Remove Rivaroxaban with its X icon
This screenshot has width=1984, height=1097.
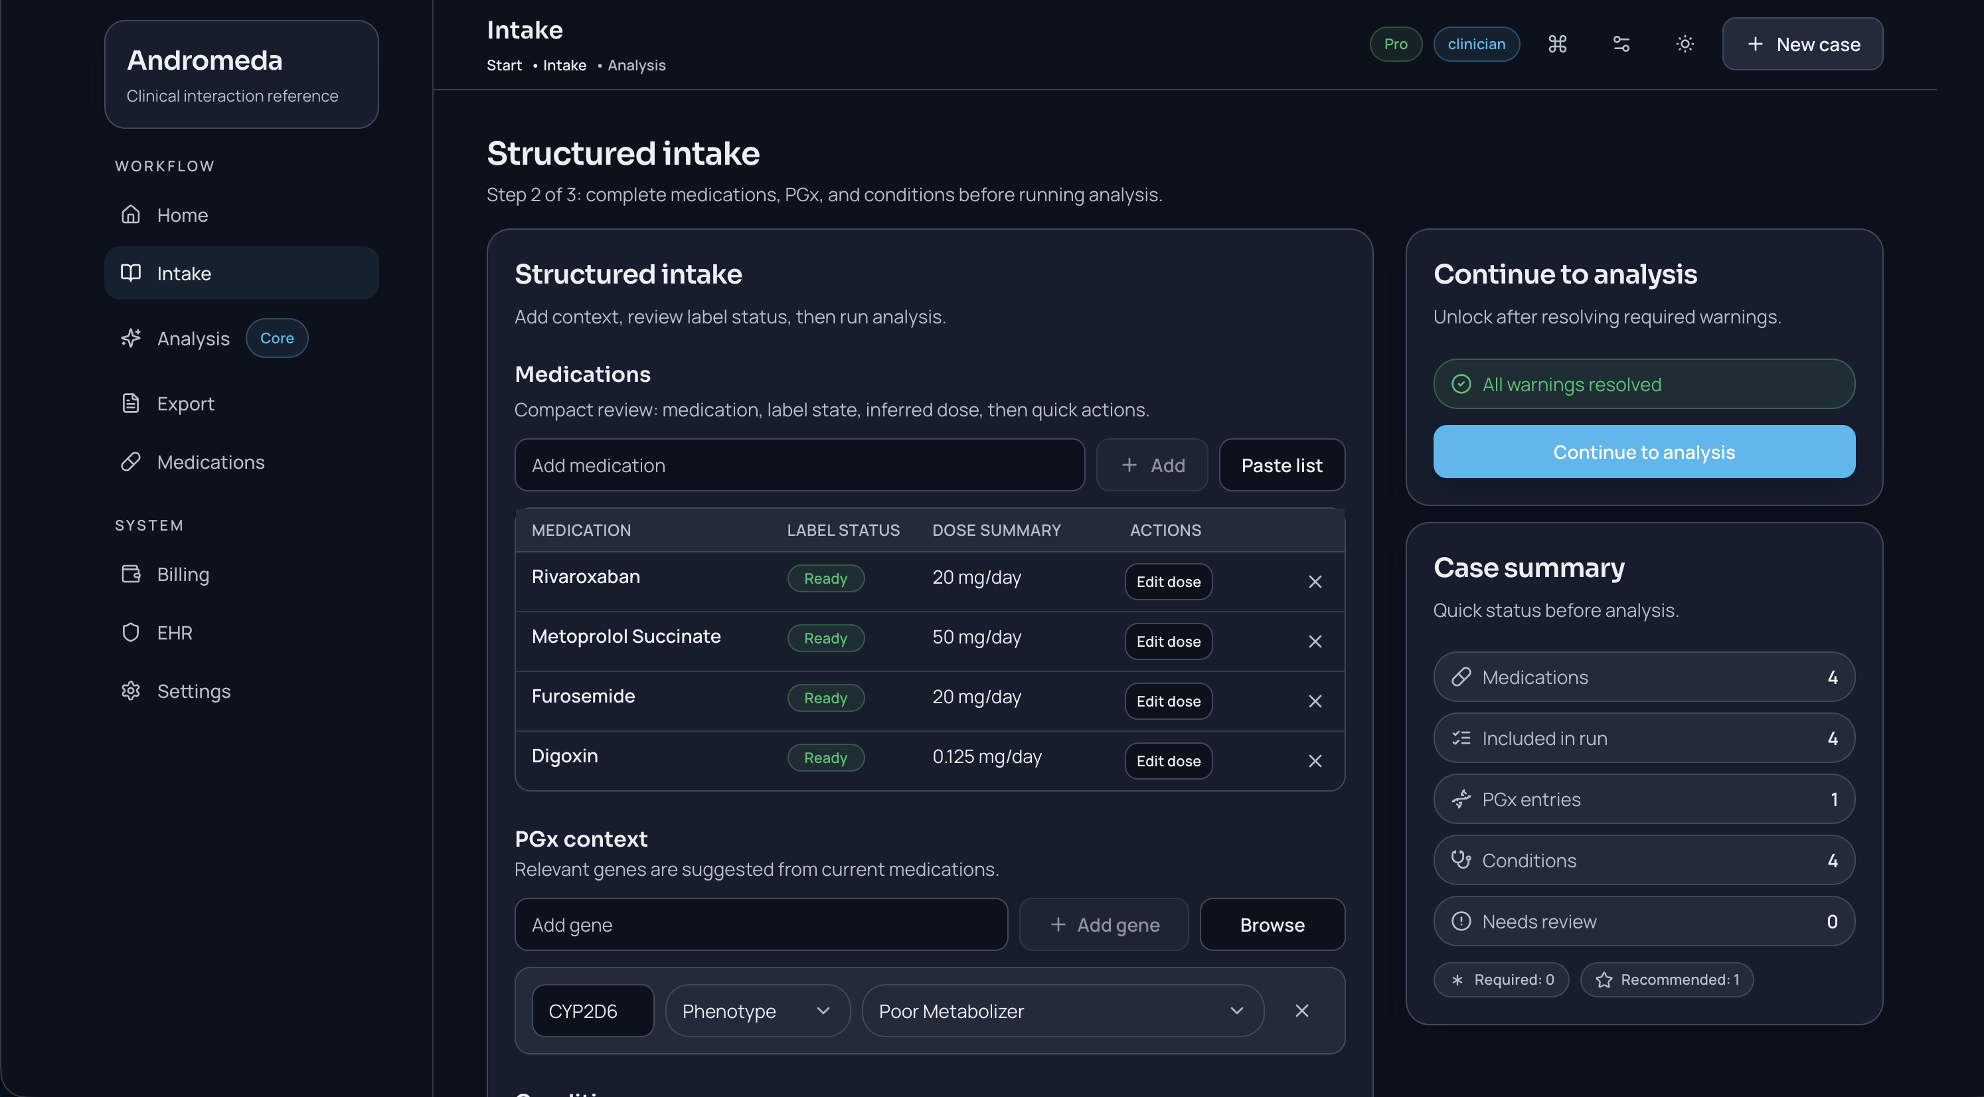1315,582
